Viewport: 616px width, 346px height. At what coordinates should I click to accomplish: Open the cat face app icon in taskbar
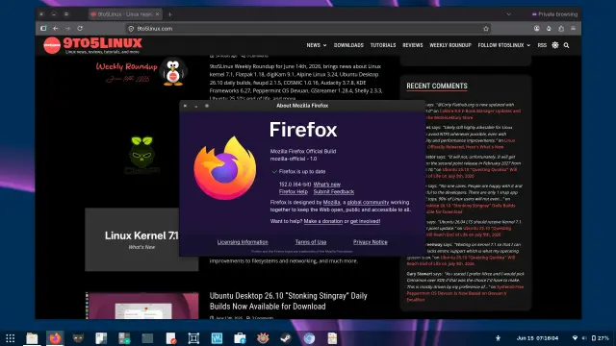(x=78, y=337)
